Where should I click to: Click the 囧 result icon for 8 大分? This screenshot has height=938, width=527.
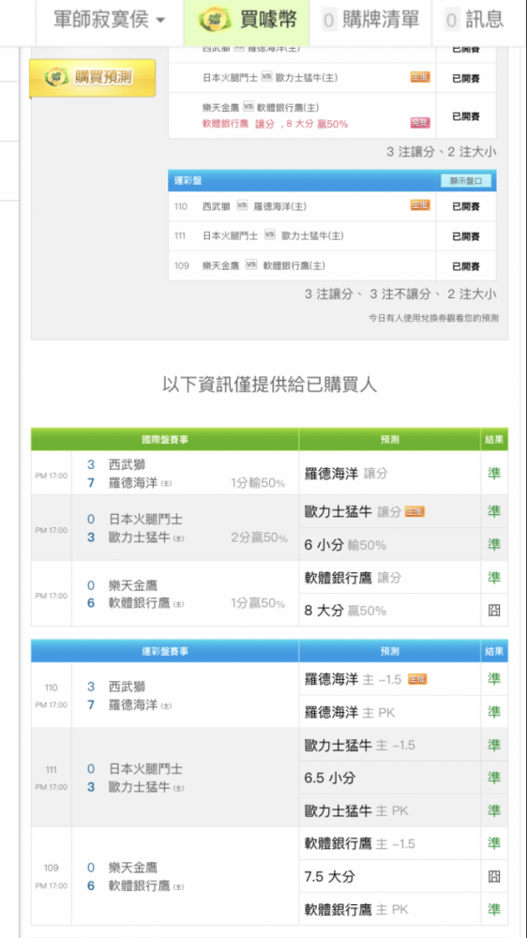tap(494, 611)
